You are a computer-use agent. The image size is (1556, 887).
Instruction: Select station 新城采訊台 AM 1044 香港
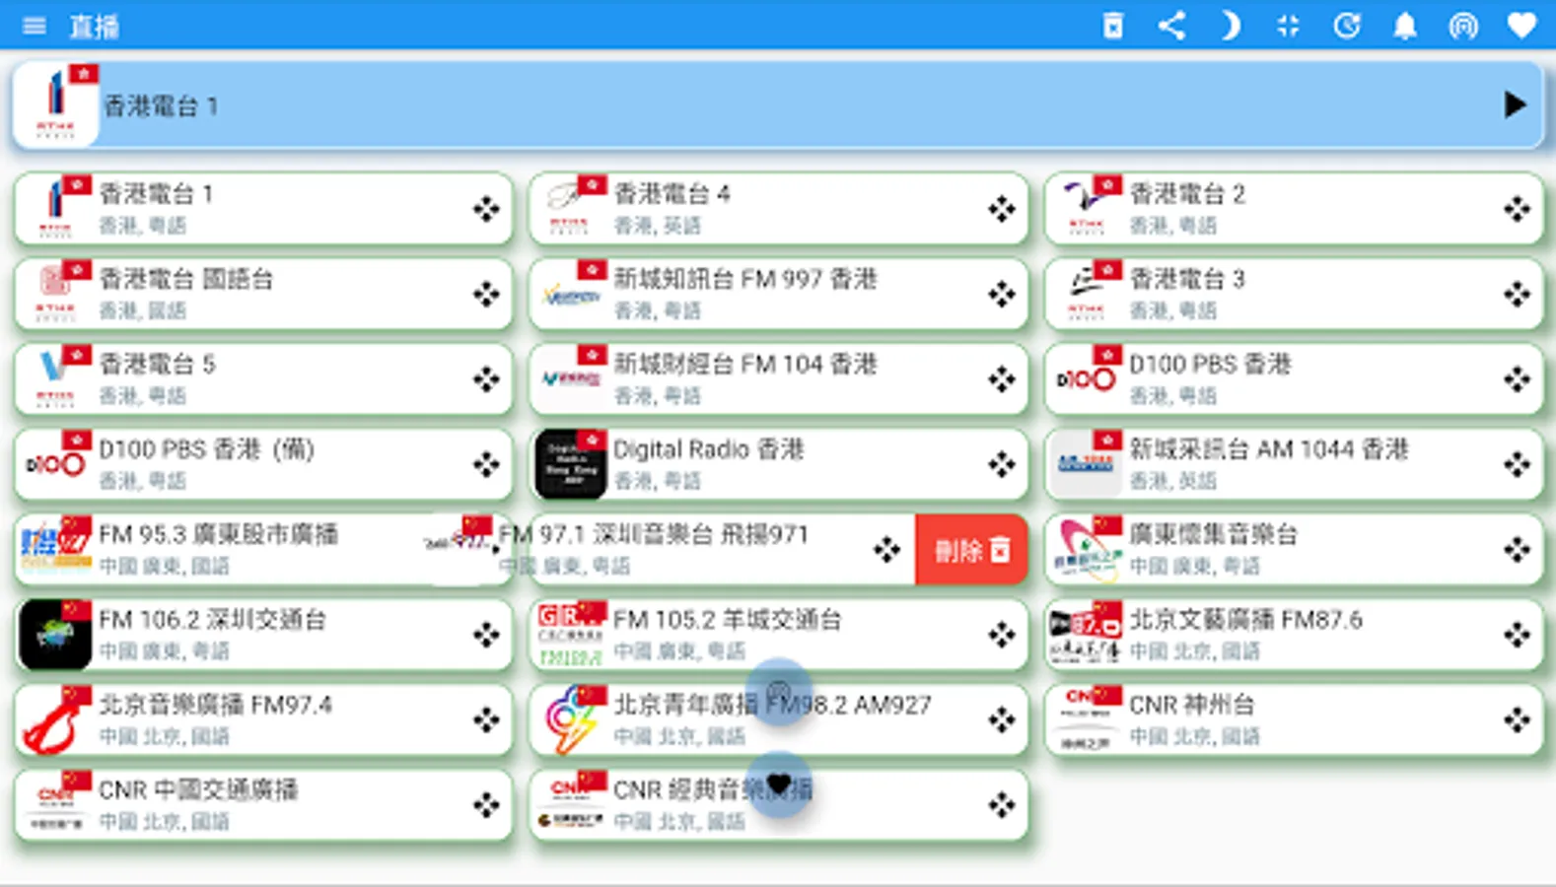(x=1294, y=464)
